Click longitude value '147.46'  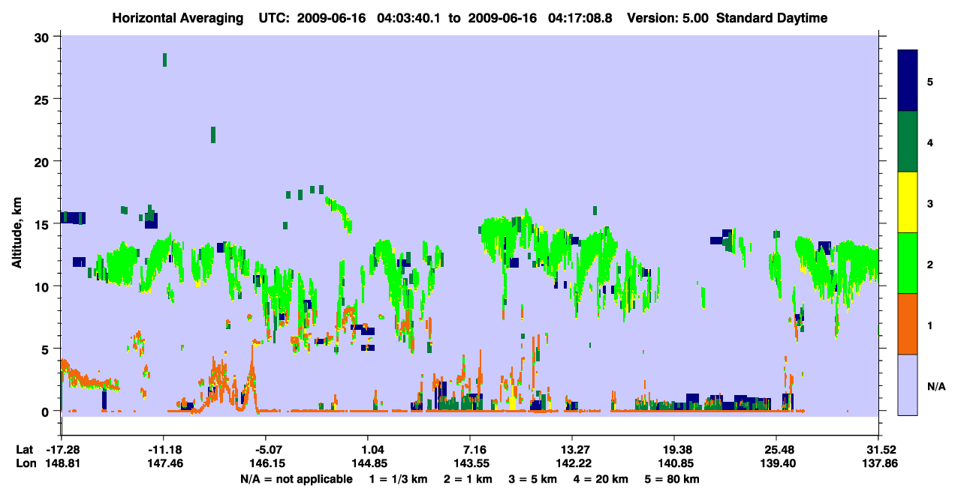164,463
